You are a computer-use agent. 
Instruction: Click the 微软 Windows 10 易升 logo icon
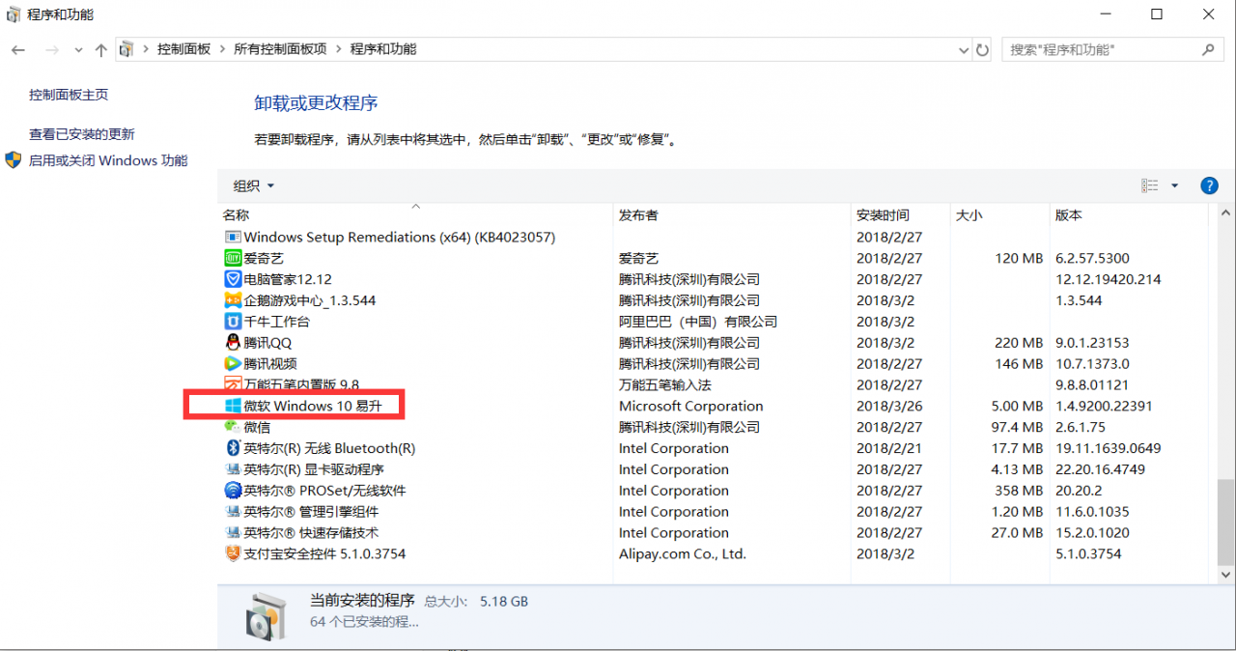click(x=233, y=406)
